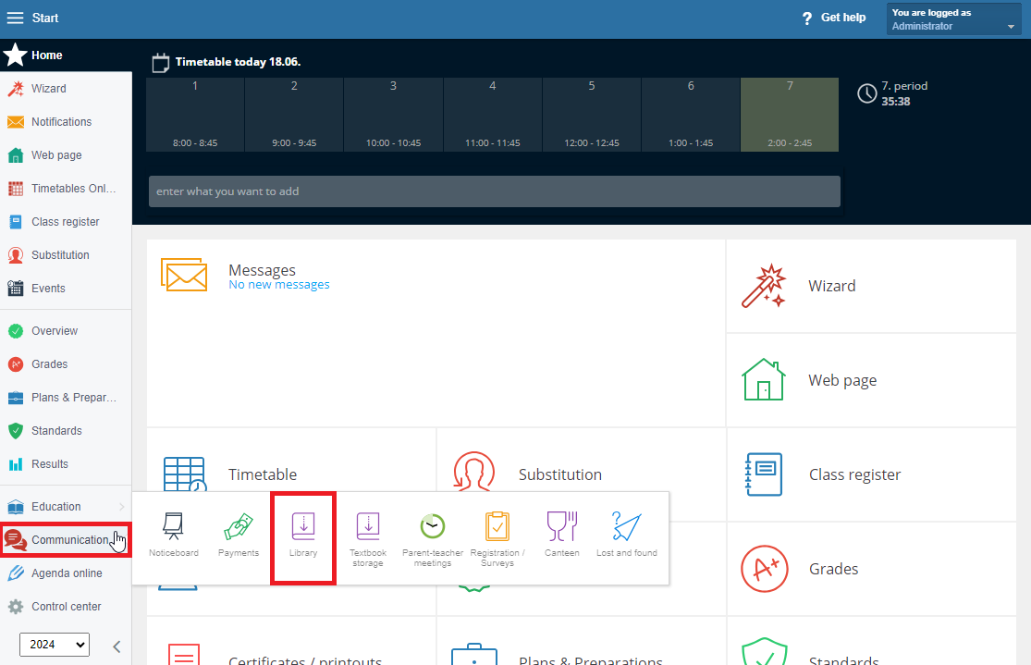1031x665 pixels.
Task: Open the Timetable tile on the dashboard
Action: pos(291,461)
